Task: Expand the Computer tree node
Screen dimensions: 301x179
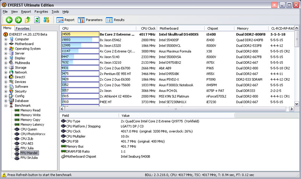Action: (6, 39)
